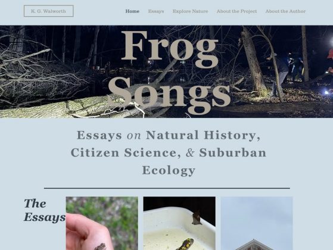Screen dimensions: 333x250
Task: Click the Essays on Natural History subtitle
Action: click(x=169, y=135)
